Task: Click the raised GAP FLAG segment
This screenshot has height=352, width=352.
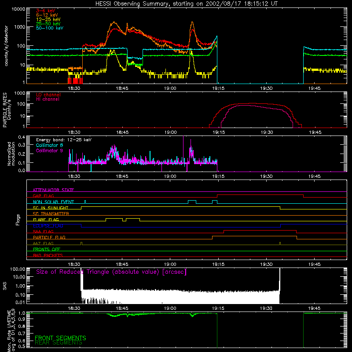Action: point(260,195)
